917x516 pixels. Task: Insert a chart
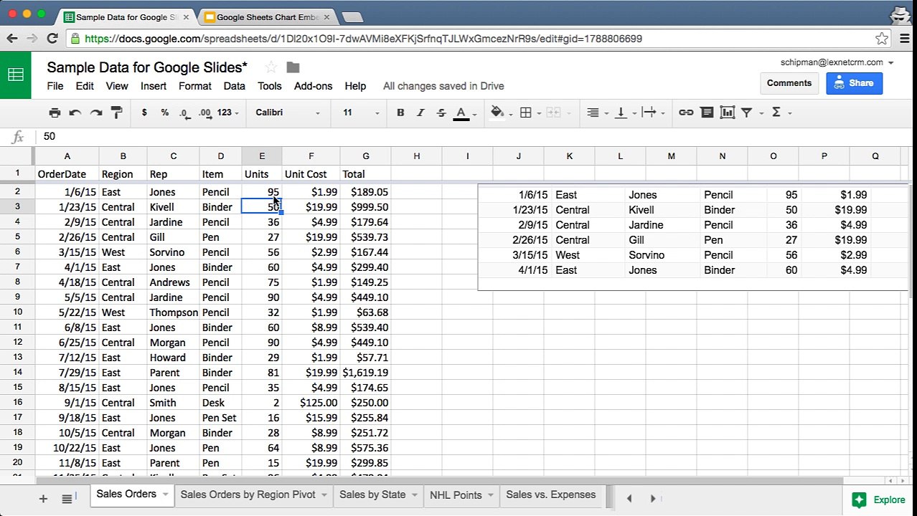(727, 113)
